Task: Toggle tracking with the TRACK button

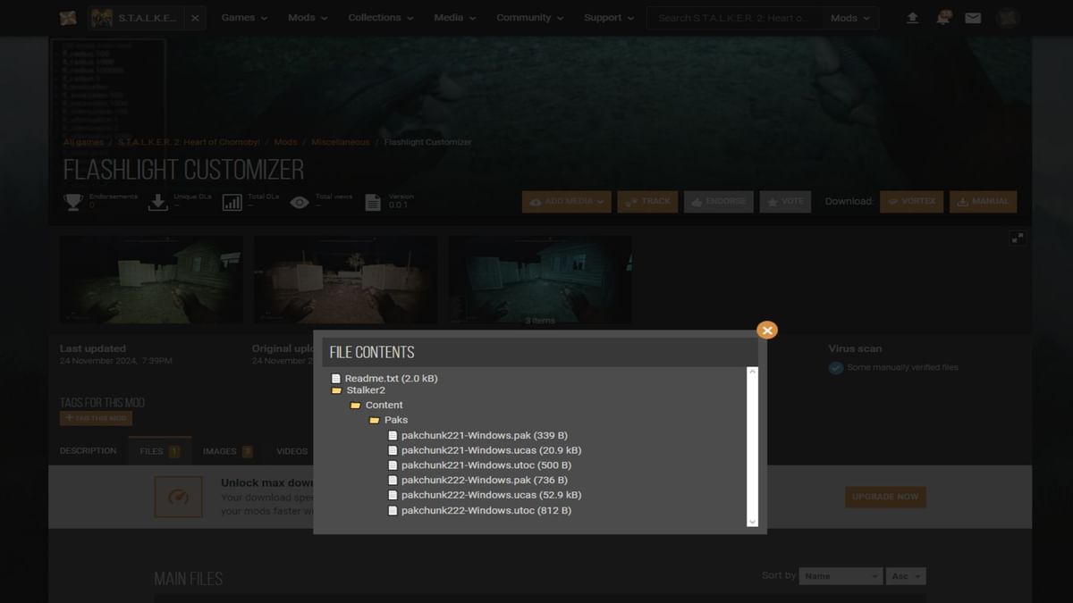Action: [647, 201]
